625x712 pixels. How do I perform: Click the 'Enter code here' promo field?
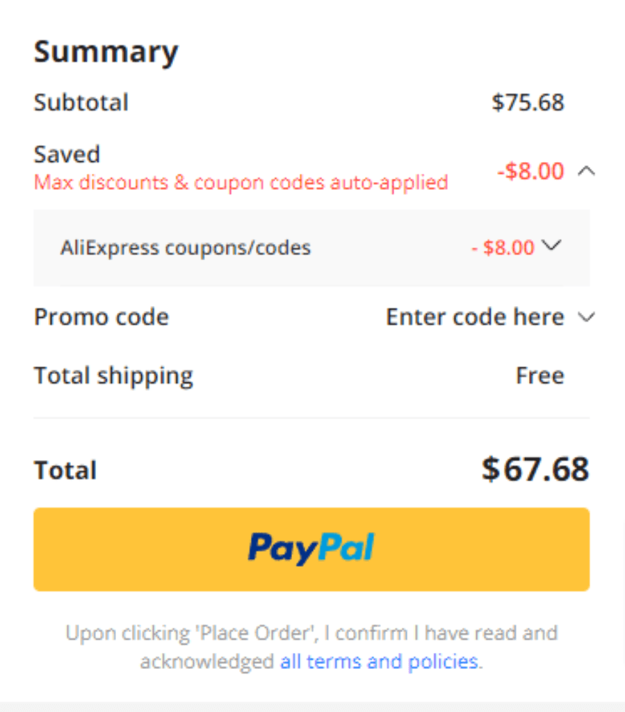pyautogui.click(x=475, y=316)
